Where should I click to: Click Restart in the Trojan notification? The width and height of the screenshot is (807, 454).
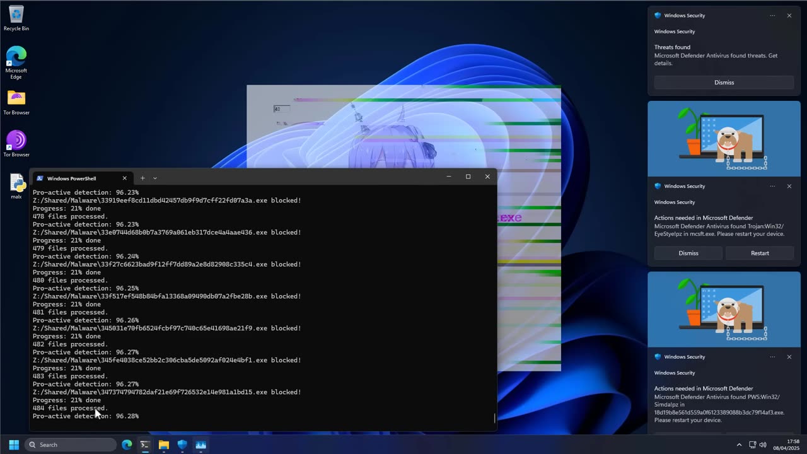(x=760, y=253)
